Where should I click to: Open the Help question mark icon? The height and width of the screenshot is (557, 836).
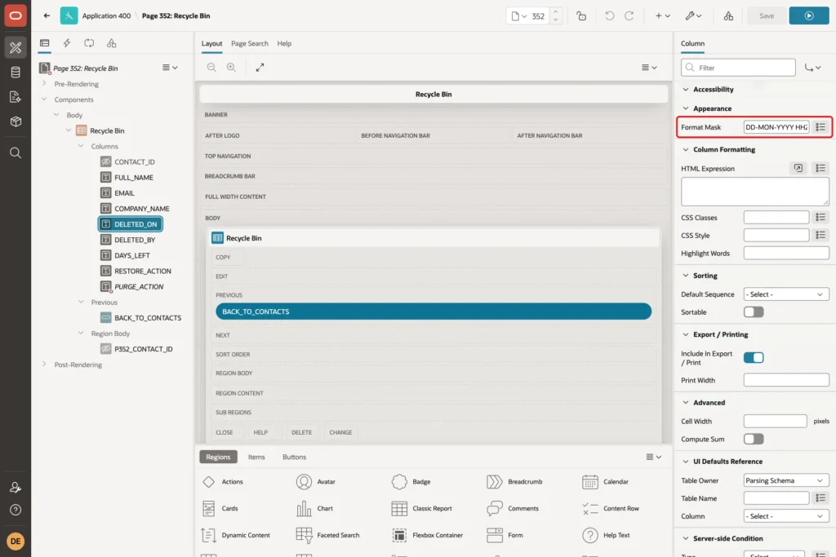coord(16,511)
